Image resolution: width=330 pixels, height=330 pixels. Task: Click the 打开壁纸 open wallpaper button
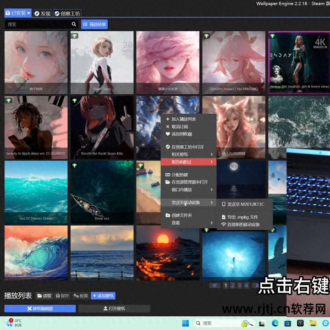(114, 308)
